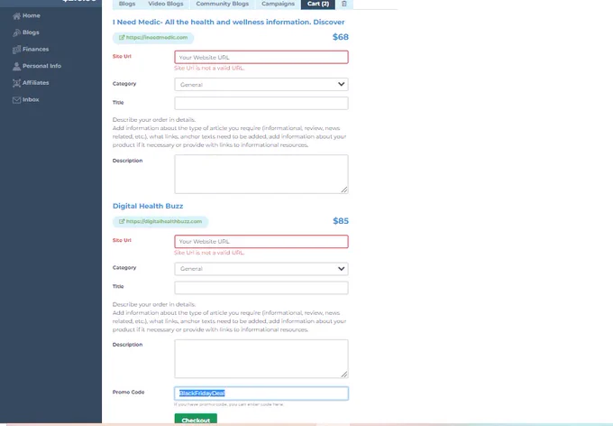This screenshot has width=613, height=426.
Task: Open Category dropdown for I Need Medic
Action: tap(261, 85)
